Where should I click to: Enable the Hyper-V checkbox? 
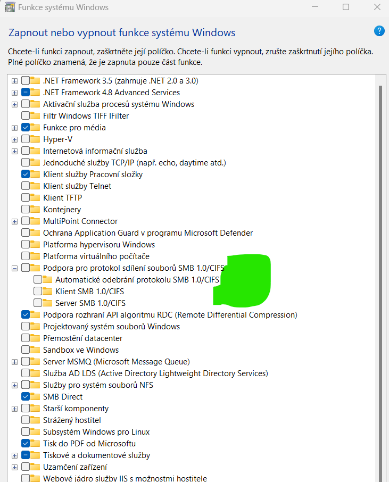pyautogui.click(x=26, y=139)
